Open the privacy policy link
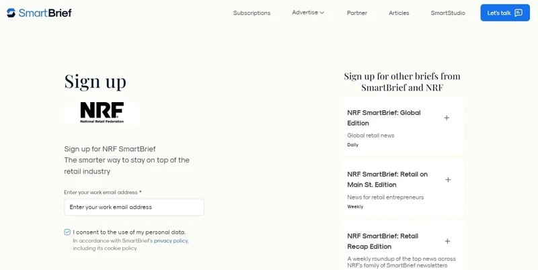 171,241
